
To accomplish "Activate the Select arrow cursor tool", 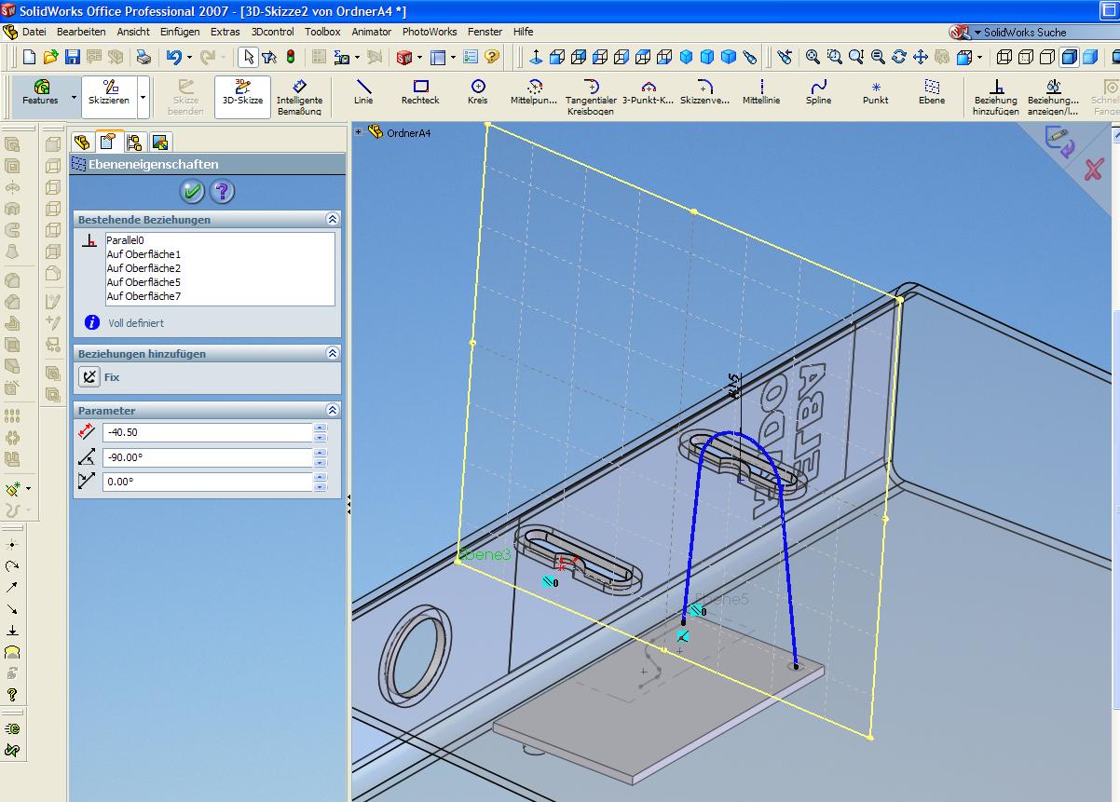I will [248, 57].
